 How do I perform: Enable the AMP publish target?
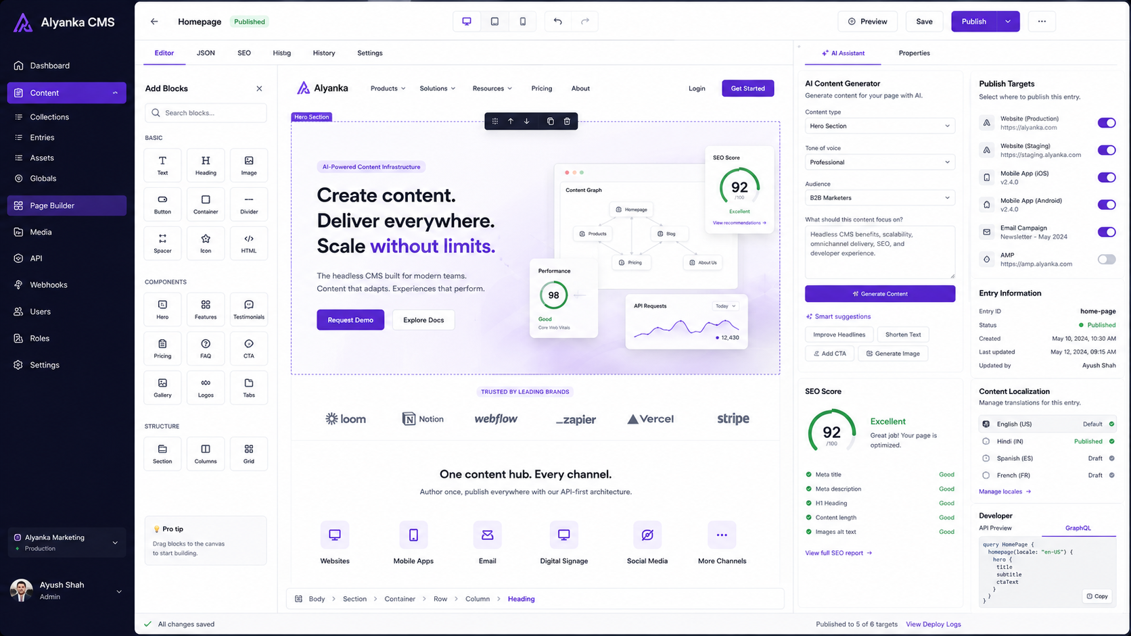[x=1107, y=259]
